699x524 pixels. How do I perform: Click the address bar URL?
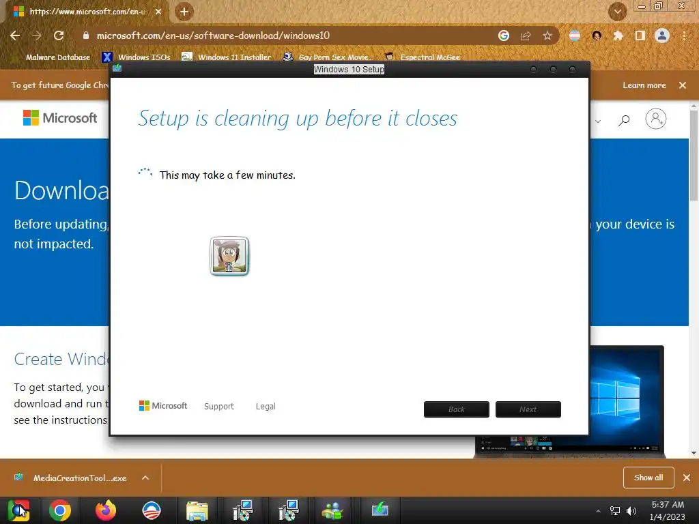(213, 35)
